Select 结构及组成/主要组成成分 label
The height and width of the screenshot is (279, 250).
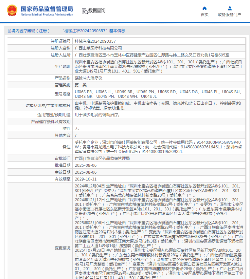click(x=48, y=106)
